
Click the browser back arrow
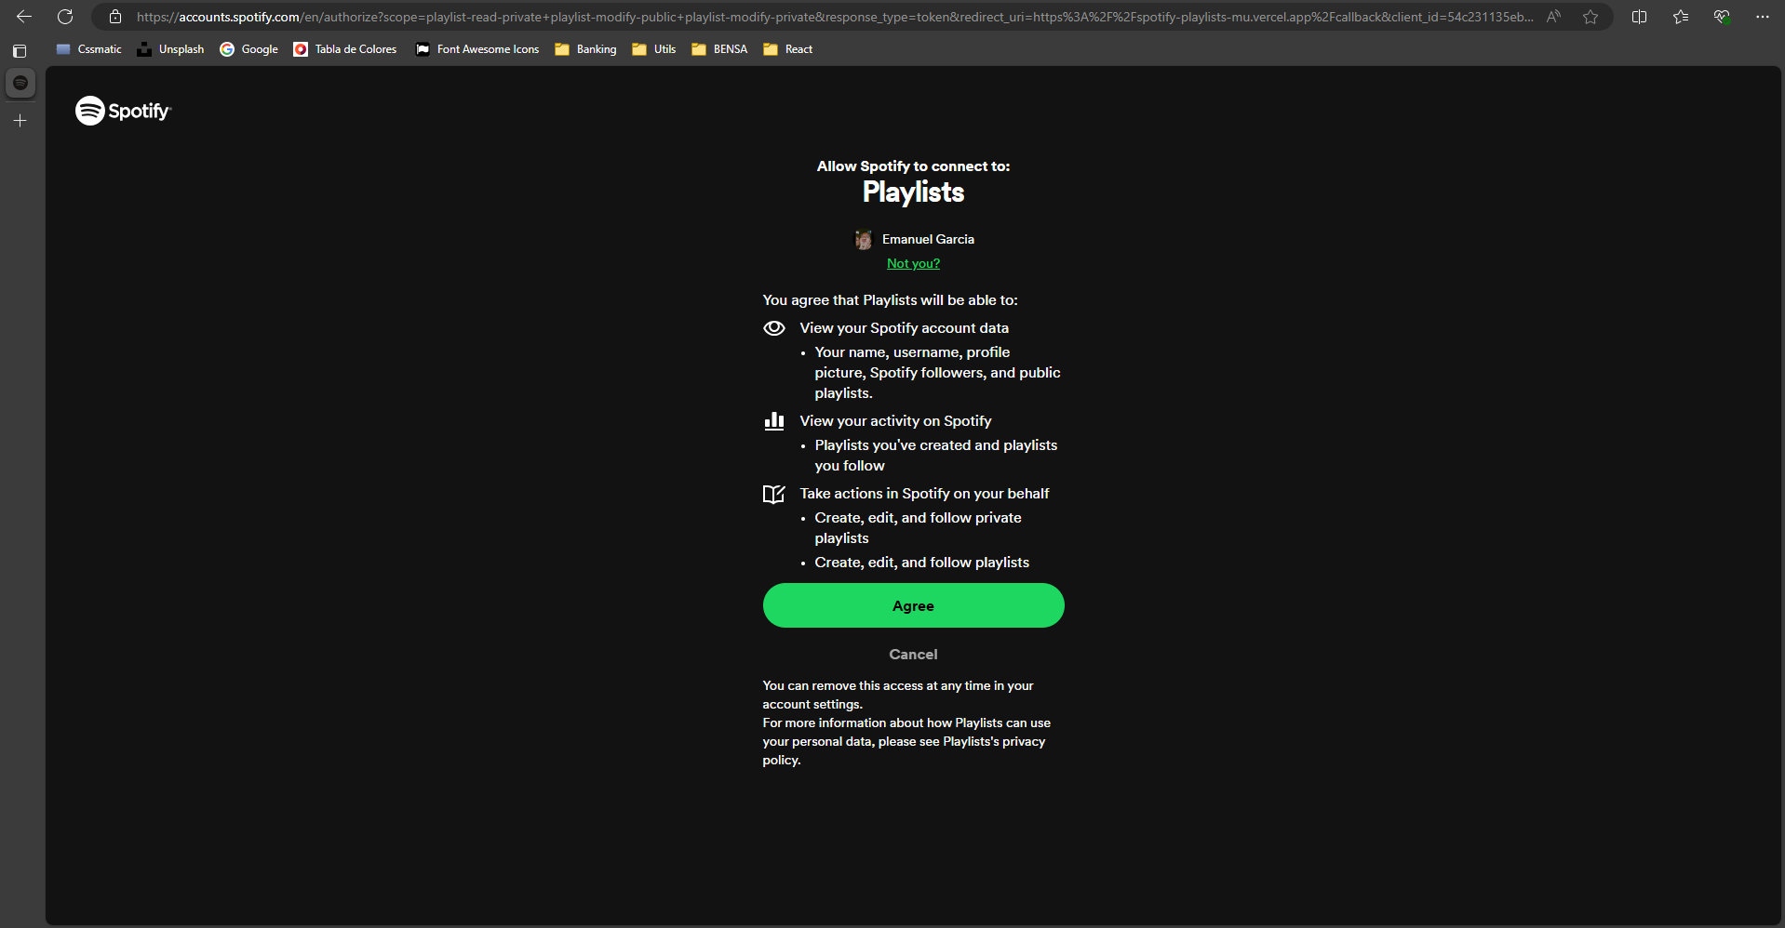(24, 17)
